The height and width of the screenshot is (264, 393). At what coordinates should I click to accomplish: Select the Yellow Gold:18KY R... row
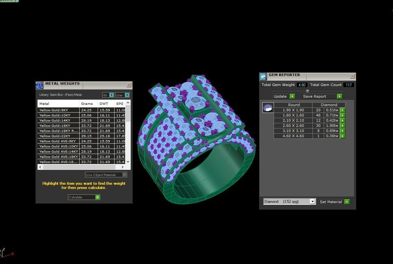point(82,131)
